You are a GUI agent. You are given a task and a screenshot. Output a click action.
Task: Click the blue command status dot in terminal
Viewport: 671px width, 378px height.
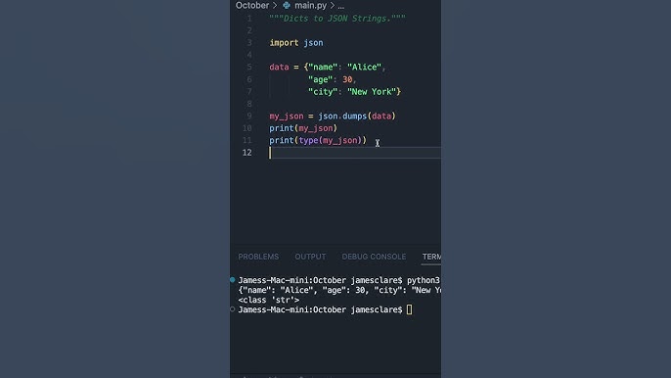[233, 280]
